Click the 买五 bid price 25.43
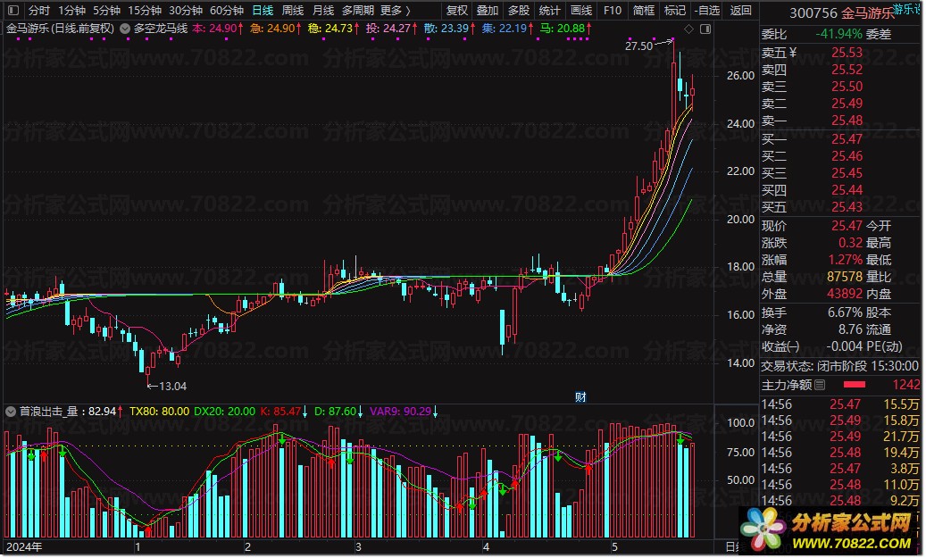The image size is (926, 558). coord(847,207)
